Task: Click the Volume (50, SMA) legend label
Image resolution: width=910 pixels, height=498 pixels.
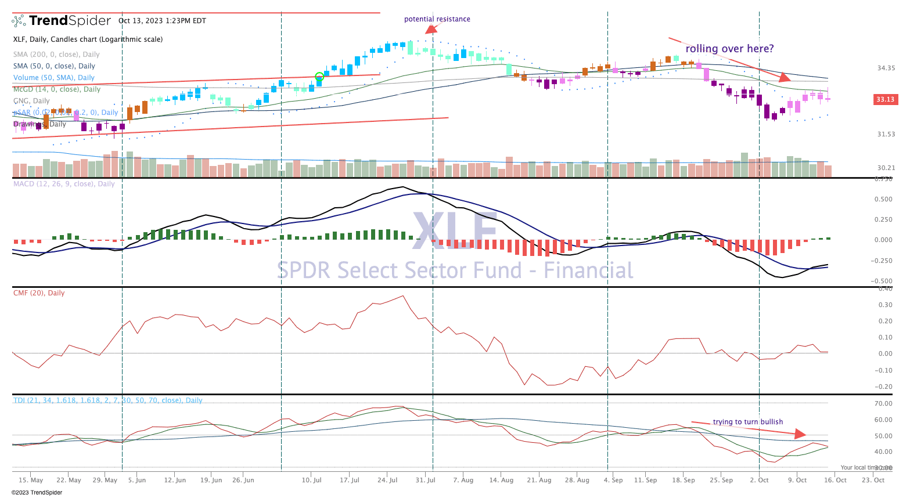Action: click(53, 78)
